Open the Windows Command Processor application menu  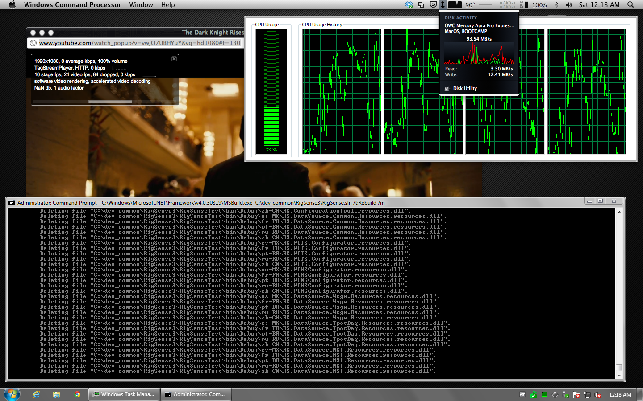(72, 4)
